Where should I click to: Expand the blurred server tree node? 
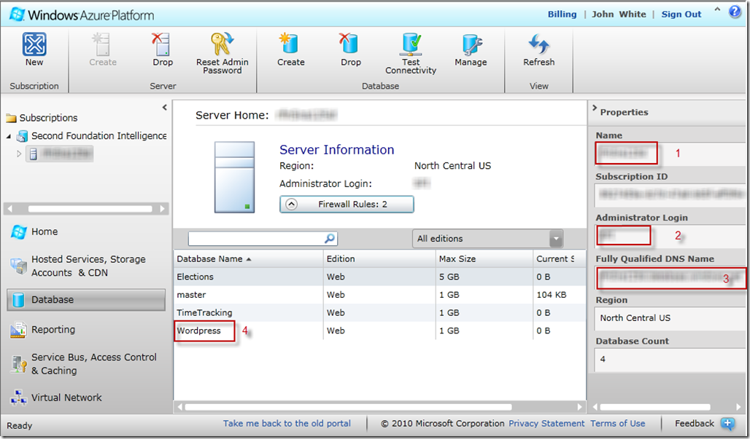[19, 154]
